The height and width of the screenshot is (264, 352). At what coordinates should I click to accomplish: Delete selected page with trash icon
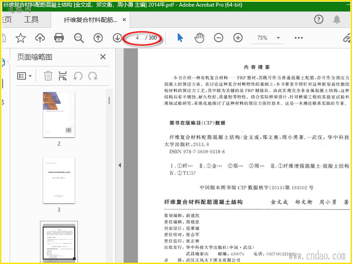coord(48,76)
